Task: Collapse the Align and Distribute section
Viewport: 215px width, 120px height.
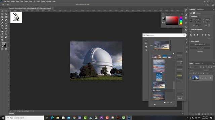Action: click(x=190, y=29)
